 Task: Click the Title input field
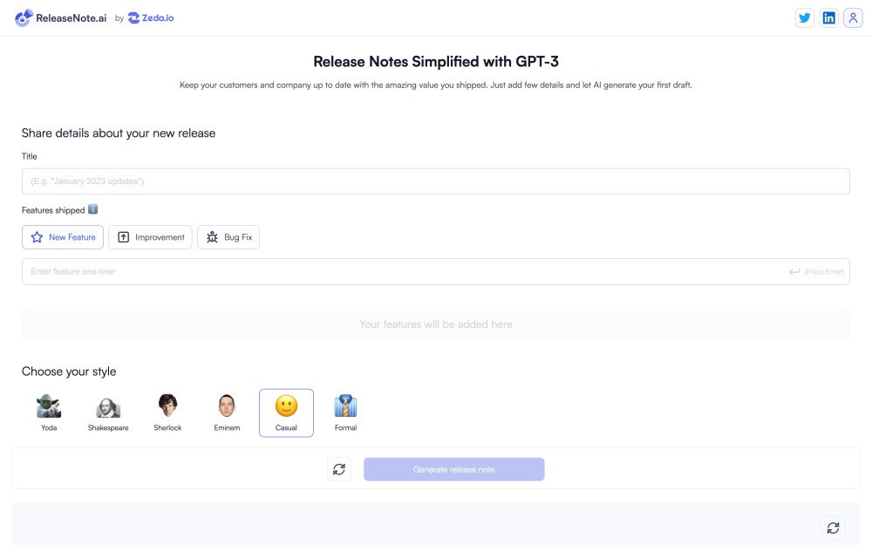[x=436, y=181]
